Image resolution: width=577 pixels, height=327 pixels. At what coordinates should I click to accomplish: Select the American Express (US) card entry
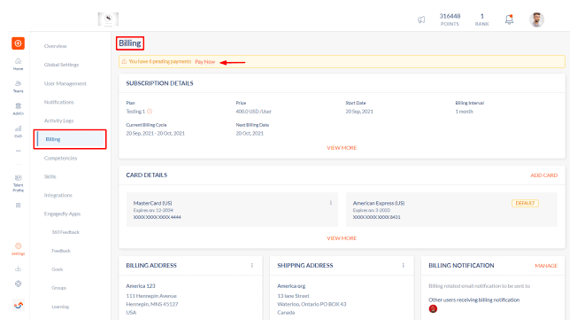click(x=451, y=209)
